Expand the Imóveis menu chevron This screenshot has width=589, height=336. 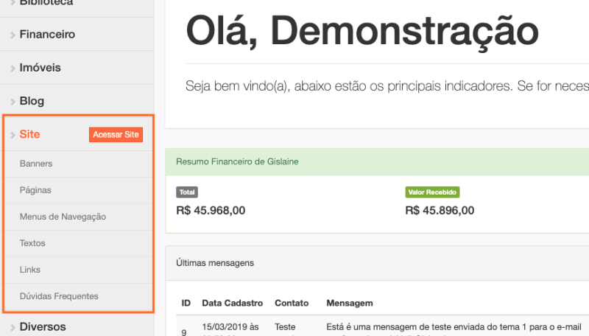coord(13,68)
